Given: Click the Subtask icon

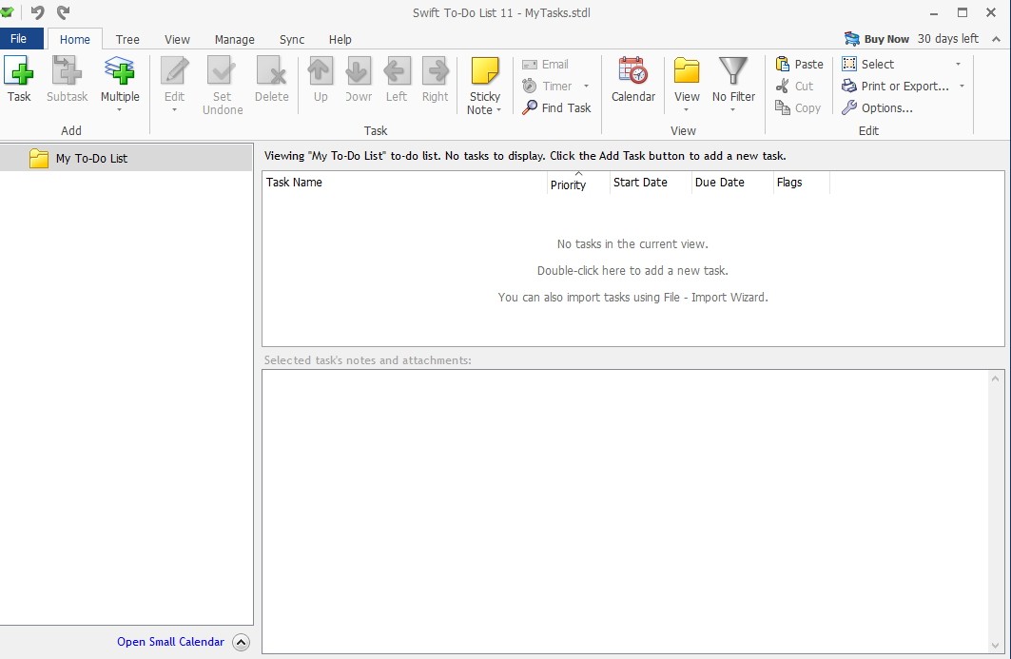Looking at the screenshot, I should 67,70.
